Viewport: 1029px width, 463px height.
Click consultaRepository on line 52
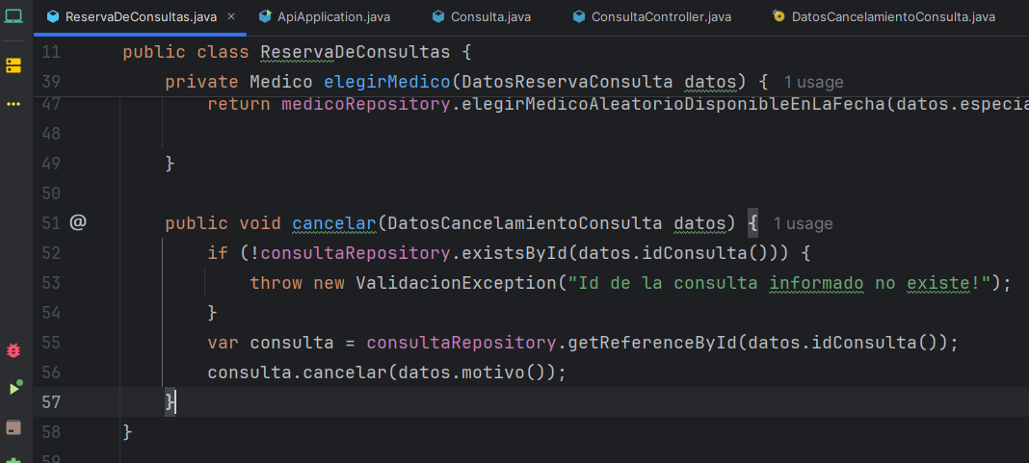(356, 253)
